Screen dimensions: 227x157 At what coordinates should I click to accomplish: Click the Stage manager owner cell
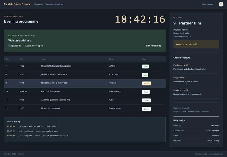click(x=115, y=91)
